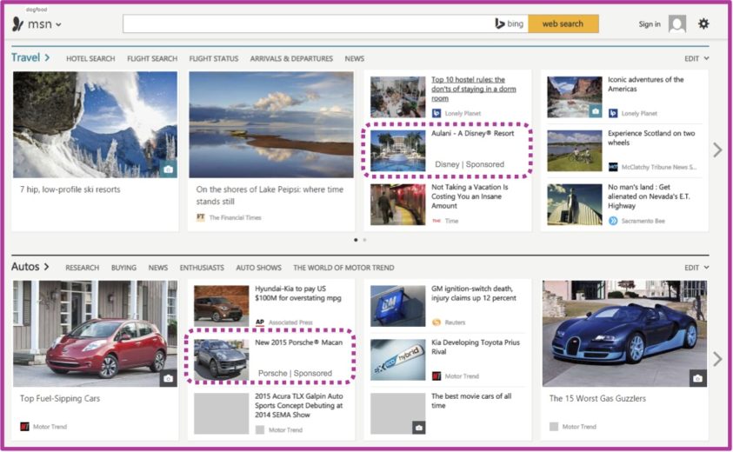The height and width of the screenshot is (452, 733).
Task: Select the Buying tab in Autos
Action: click(123, 268)
